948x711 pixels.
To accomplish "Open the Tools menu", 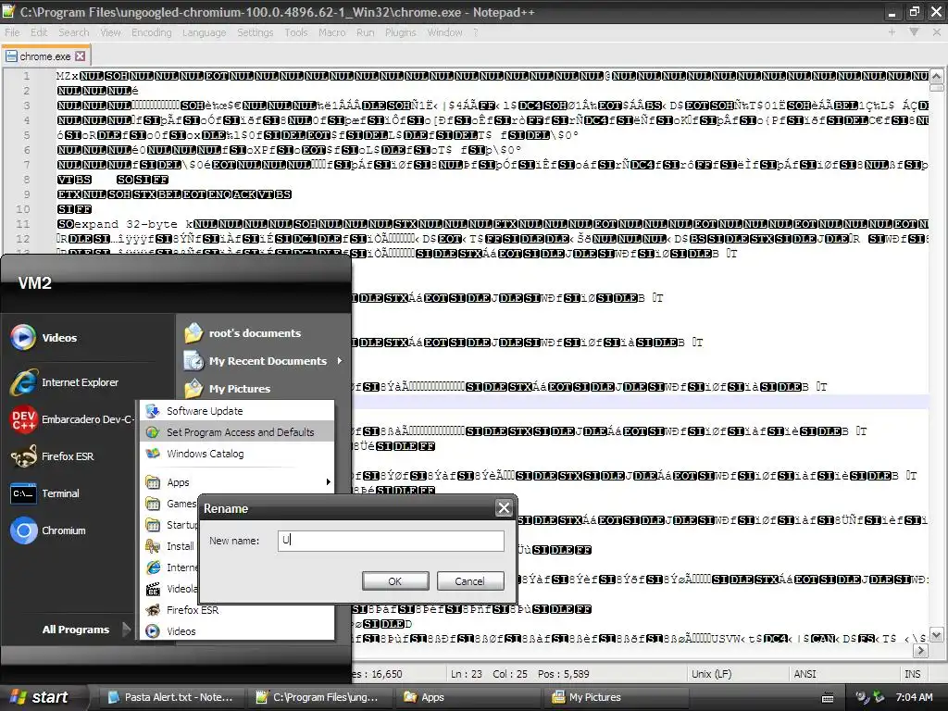I will 296,32.
